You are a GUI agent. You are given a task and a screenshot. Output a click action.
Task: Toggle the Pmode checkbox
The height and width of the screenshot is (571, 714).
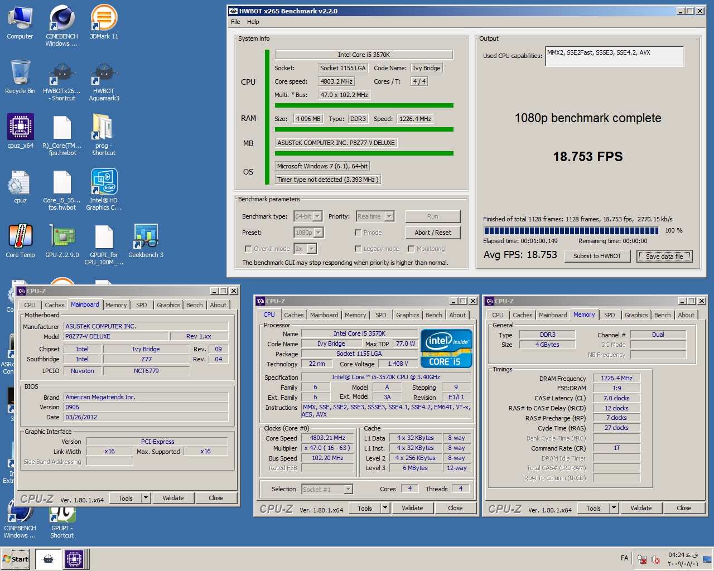[358, 233]
